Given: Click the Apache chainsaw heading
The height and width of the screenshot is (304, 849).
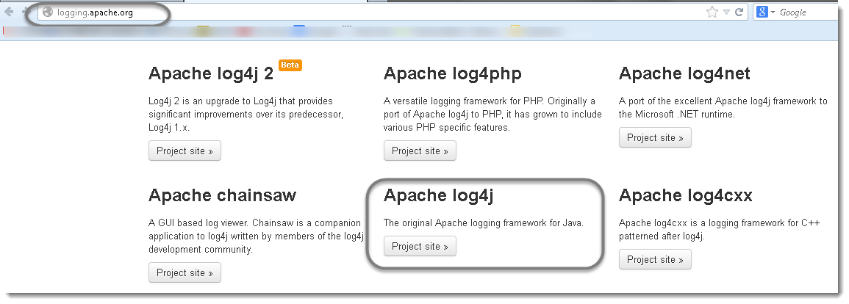Looking at the screenshot, I should click(223, 195).
